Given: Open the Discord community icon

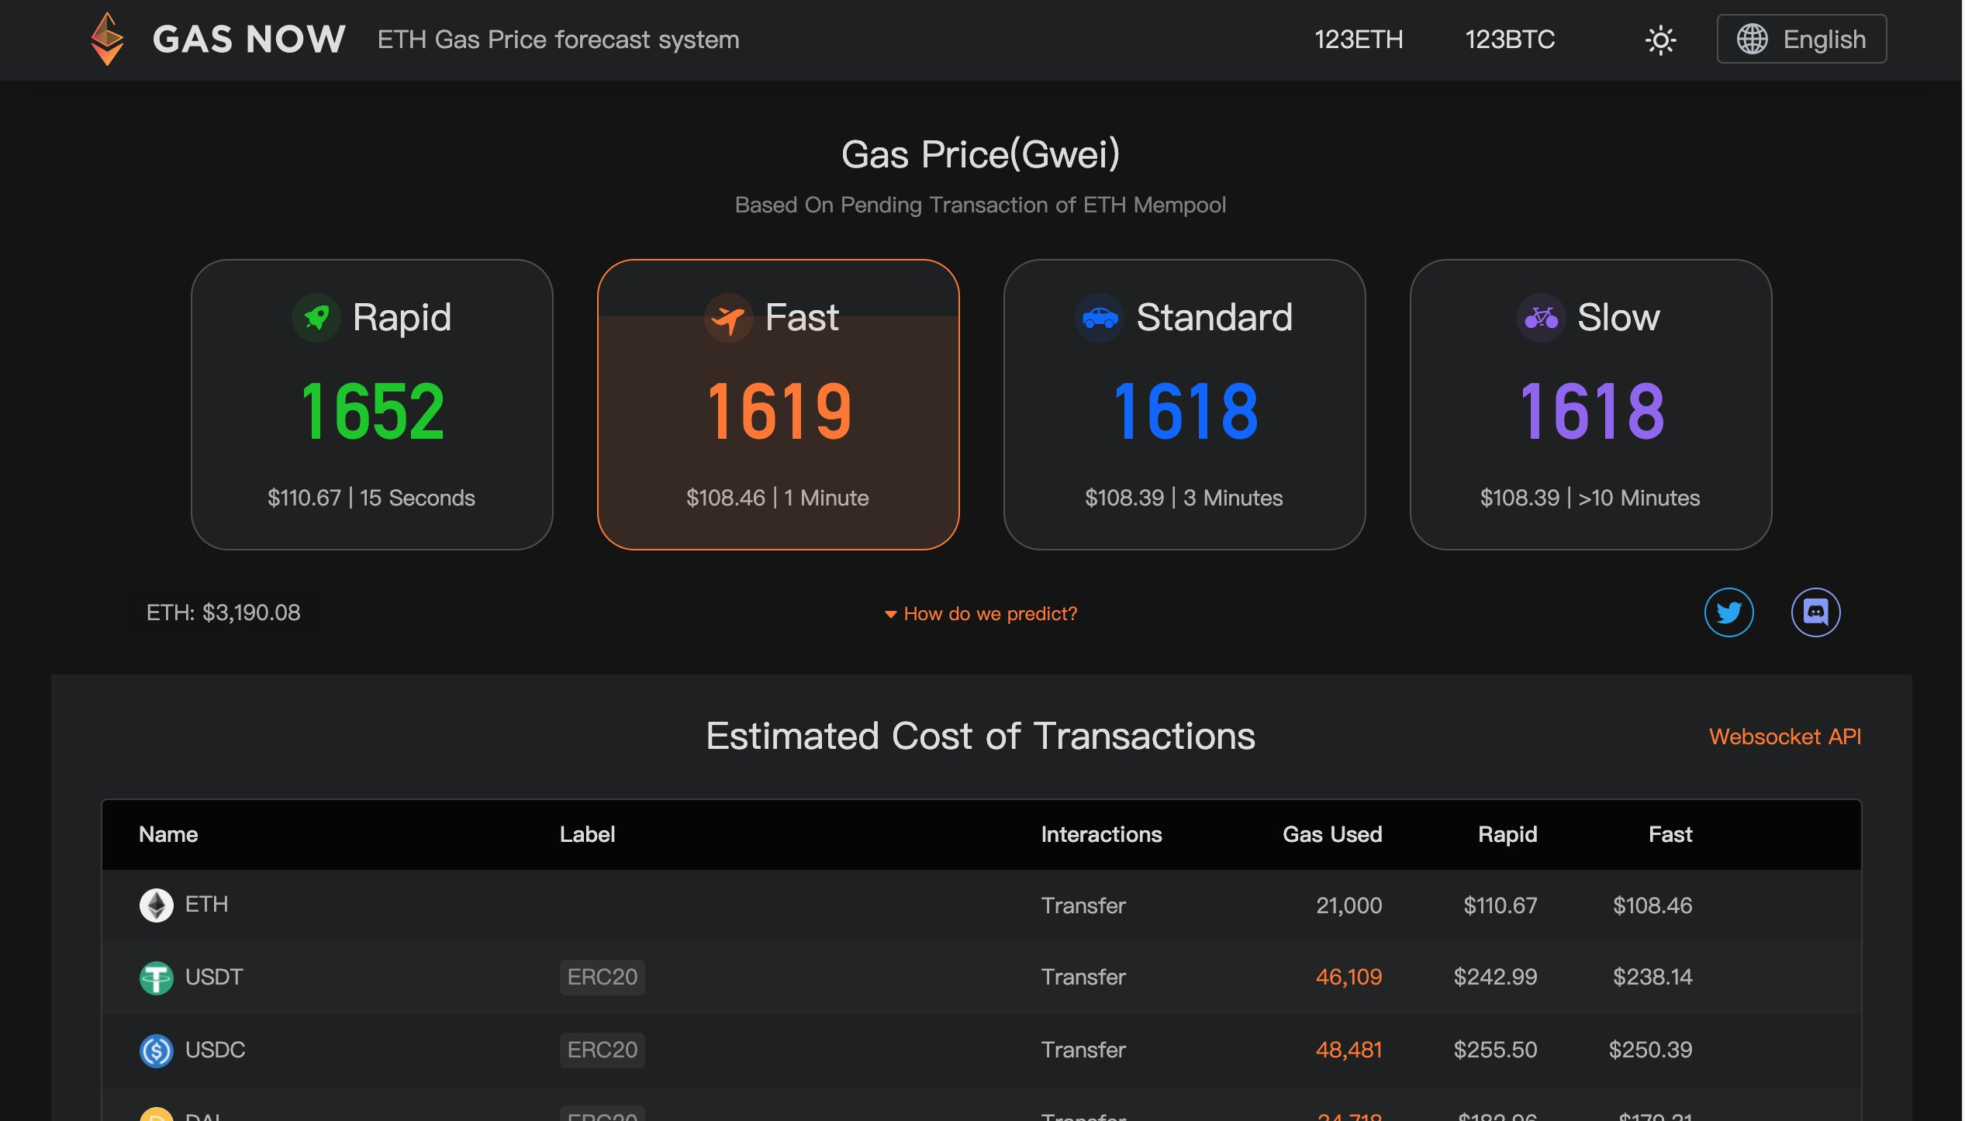Looking at the screenshot, I should pyautogui.click(x=1815, y=612).
